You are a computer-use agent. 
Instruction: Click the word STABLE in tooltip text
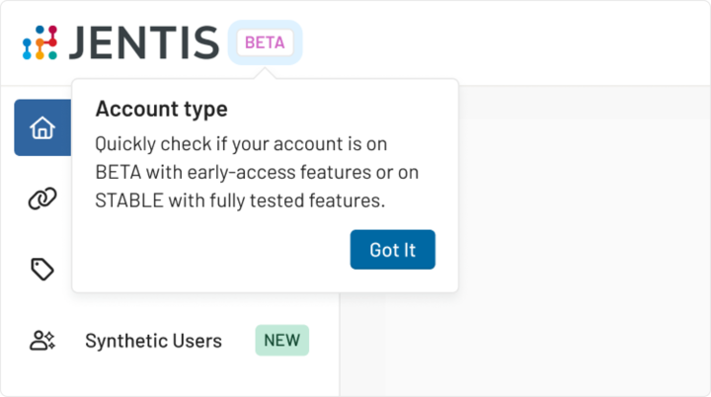click(128, 200)
